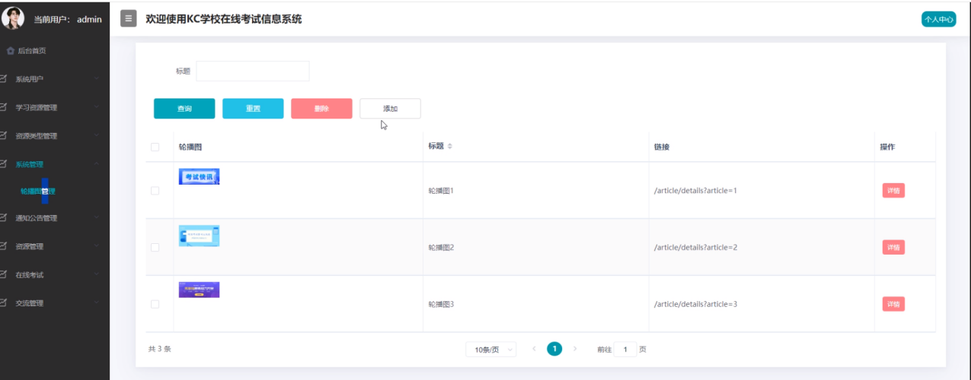Click the edit icon beside 系统用户
Image resolution: width=971 pixels, height=380 pixels.
point(5,79)
